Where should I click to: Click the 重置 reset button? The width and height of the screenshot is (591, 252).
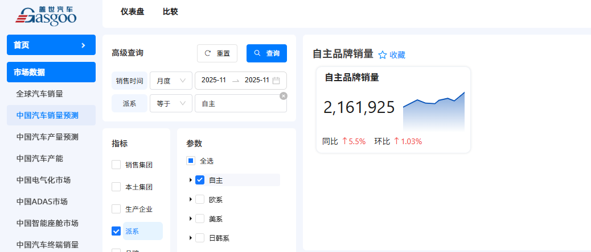pyautogui.click(x=217, y=53)
